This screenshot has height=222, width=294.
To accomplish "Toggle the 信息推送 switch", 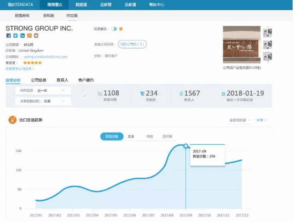I will [114, 29].
